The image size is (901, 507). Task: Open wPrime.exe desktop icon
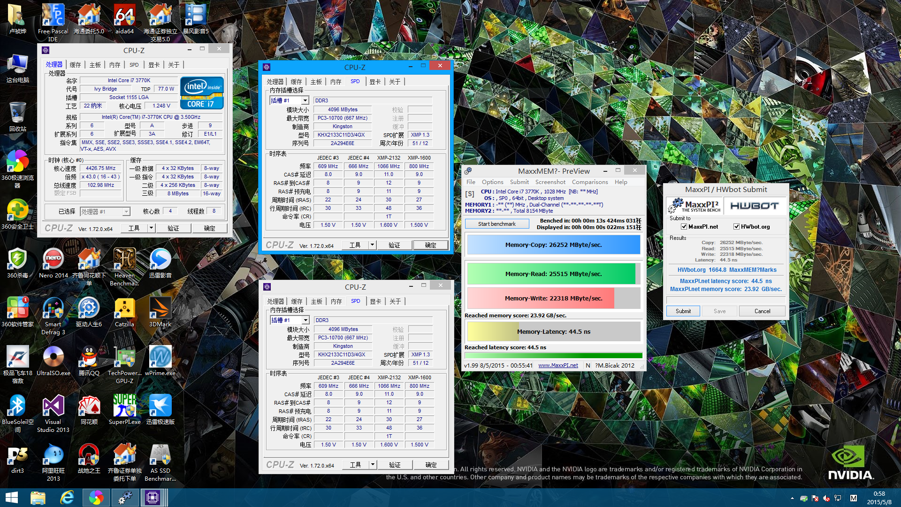click(160, 361)
